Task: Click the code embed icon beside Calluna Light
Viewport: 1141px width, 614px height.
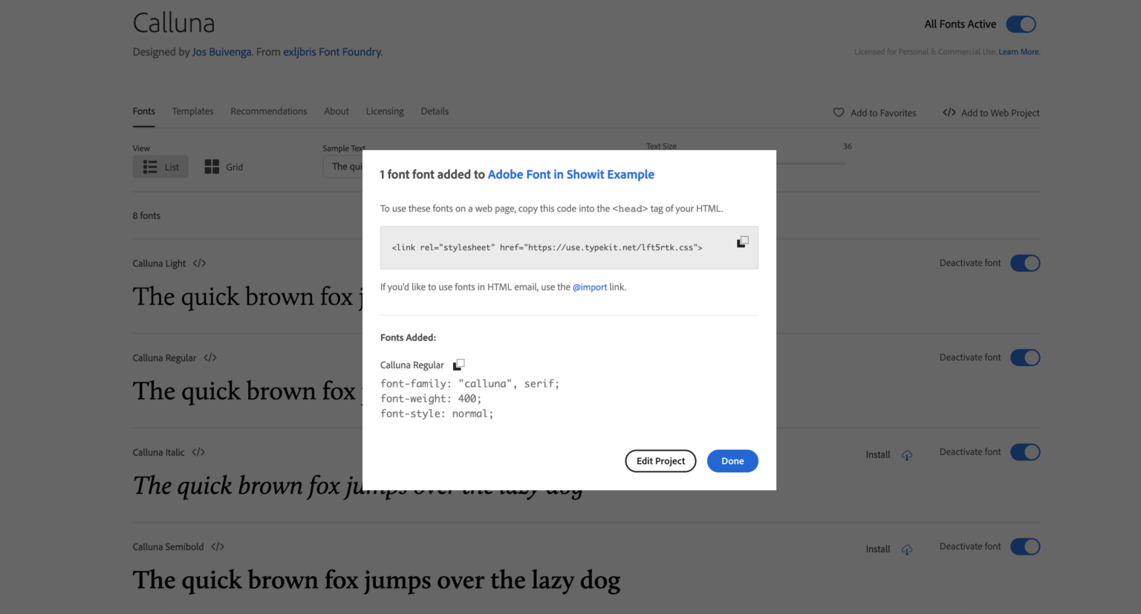Action: tap(199, 263)
